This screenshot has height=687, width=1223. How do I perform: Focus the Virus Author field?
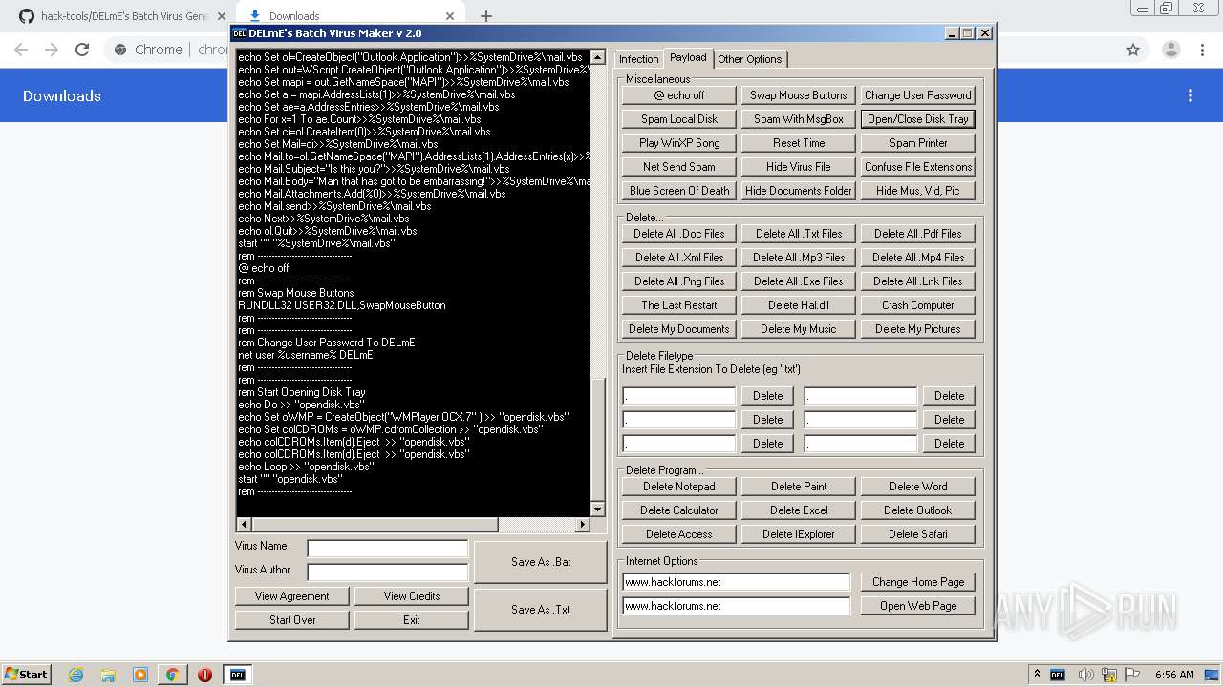point(388,572)
